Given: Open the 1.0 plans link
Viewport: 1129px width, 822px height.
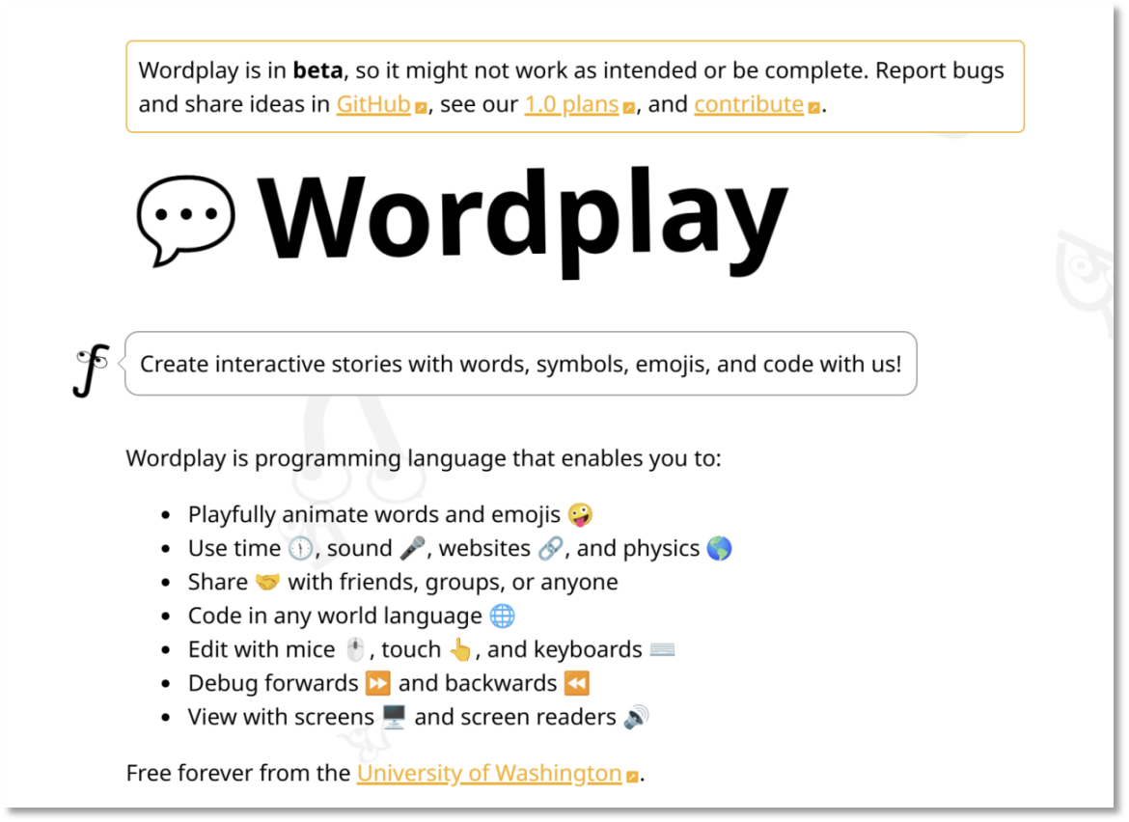Looking at the screenshot, I should [x=571, y=105].
